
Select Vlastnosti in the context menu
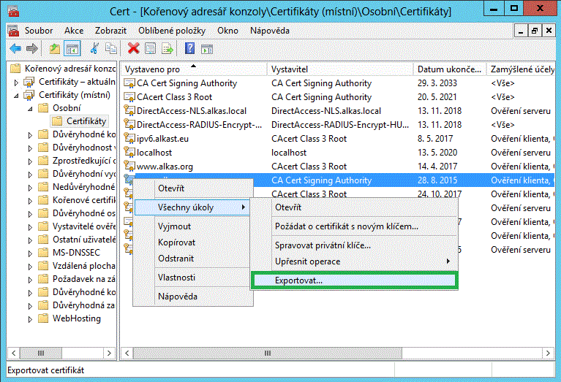coord(176,278)
